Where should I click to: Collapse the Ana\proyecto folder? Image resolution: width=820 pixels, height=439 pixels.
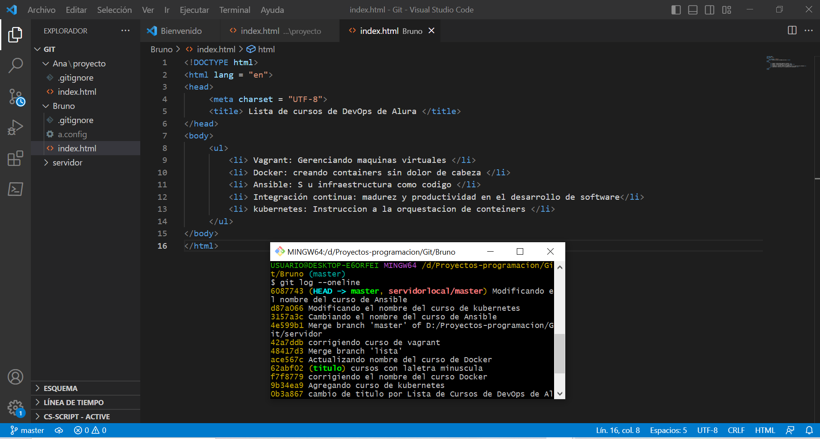coord(86,63)
